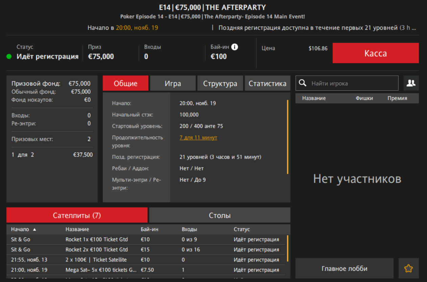This screenshot has height=282, width=427.
Task: Open the Касса cashier button
Action: 375,53
